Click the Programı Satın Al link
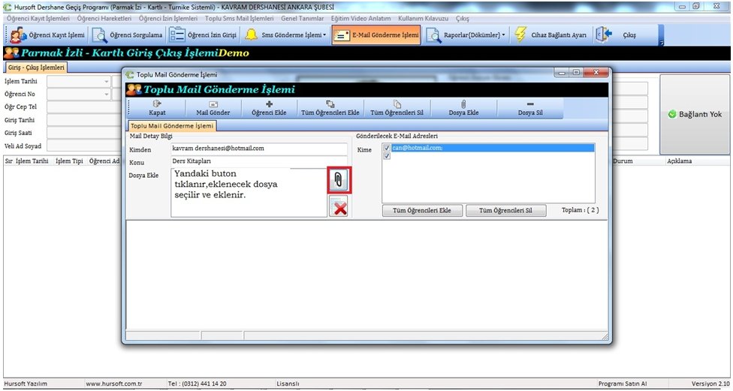 click(622, 383)
